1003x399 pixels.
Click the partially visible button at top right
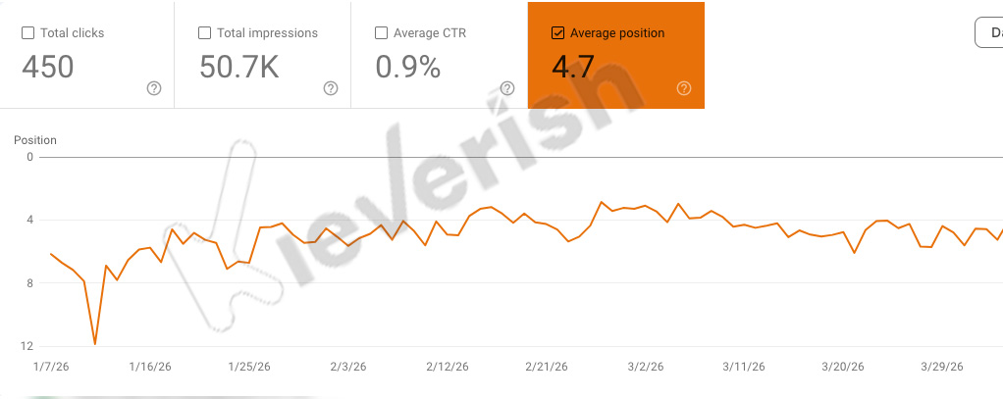click(x=989, y=32)
